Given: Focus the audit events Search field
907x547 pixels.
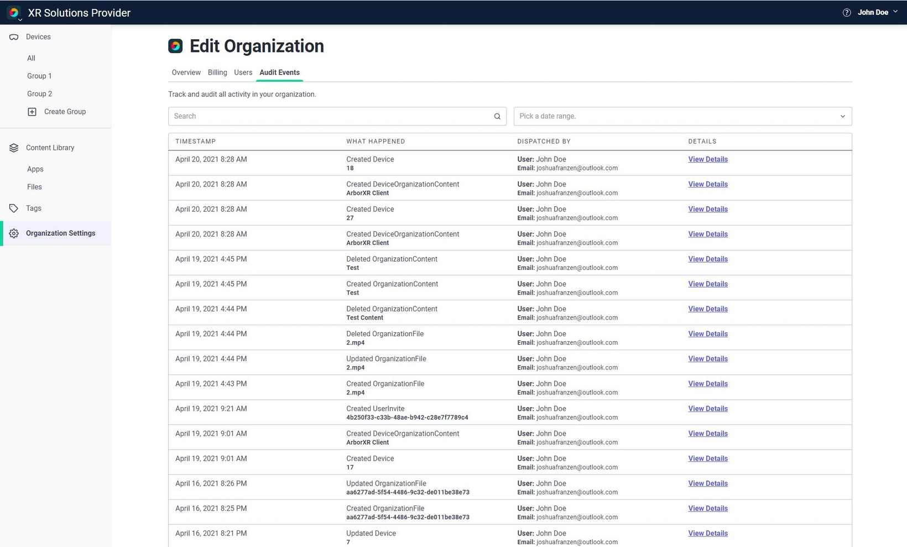Looking at the screenshot, I should pos(337,116).
